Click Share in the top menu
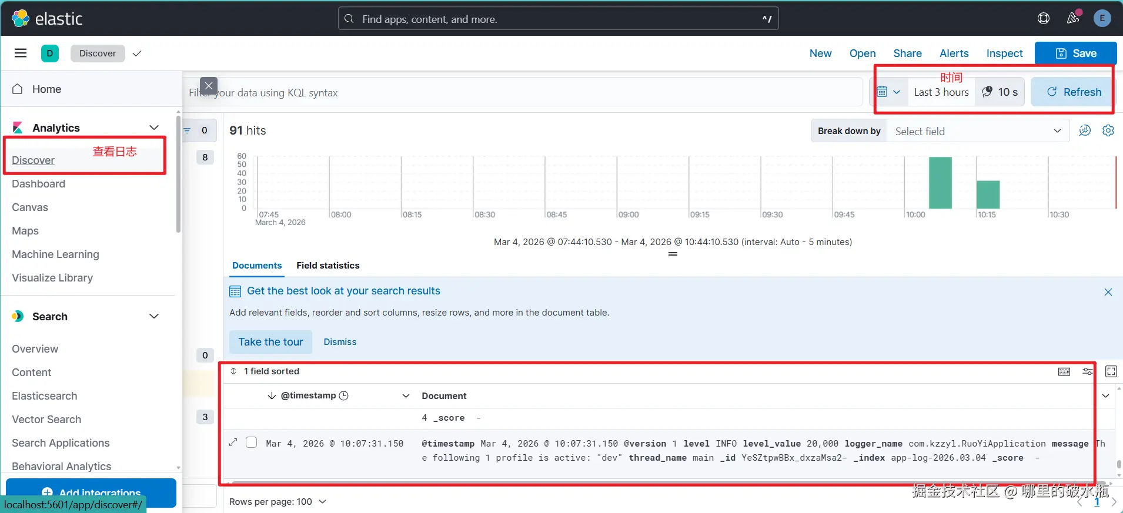Screen dimensions: 1123x513 (907, 53)
